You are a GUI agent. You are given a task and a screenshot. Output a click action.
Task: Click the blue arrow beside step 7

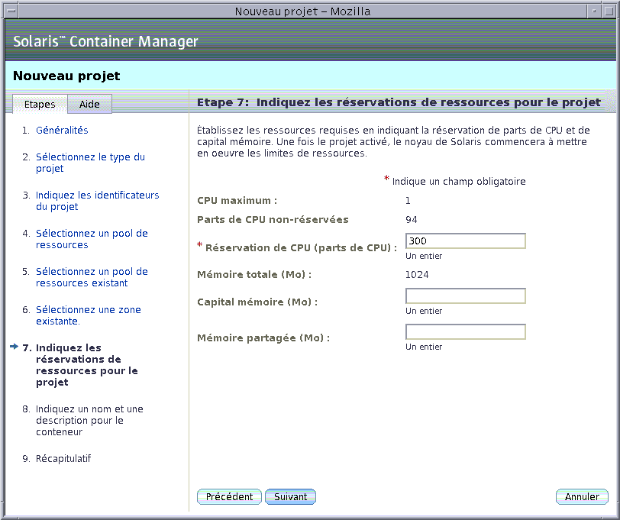click(x=15, y=347)
